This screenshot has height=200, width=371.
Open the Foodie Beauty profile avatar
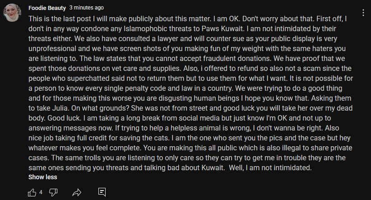[x=12, y=13]
